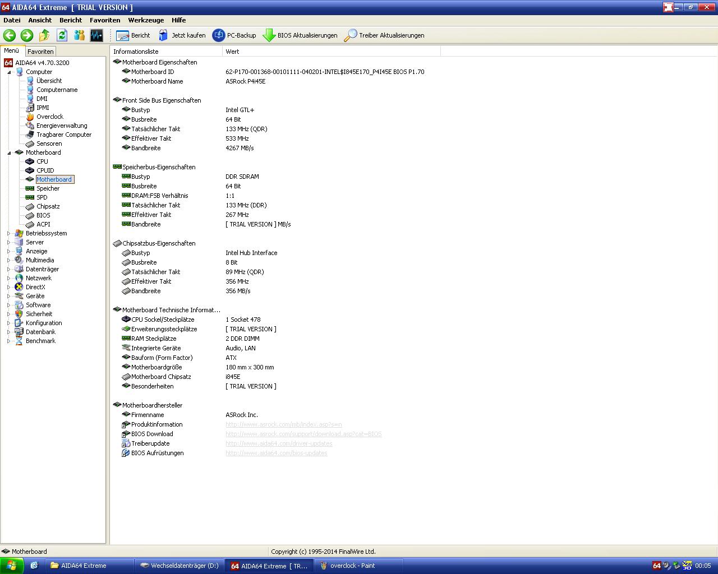
Task: Collapse the Computer tree node
Action: pos(9,72)
